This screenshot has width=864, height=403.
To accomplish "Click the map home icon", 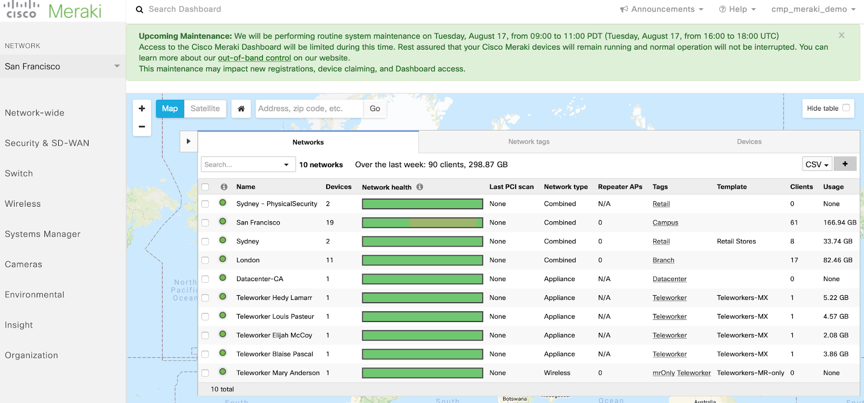I will [x=241, y=108].
